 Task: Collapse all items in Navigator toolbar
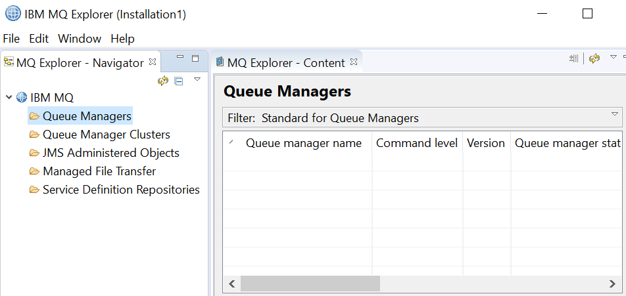(x=179, y=81)
